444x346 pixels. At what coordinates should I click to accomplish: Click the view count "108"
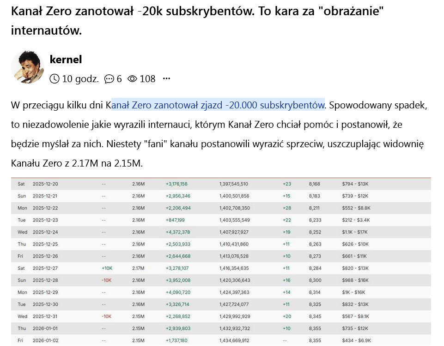click(x=147, y=79)
